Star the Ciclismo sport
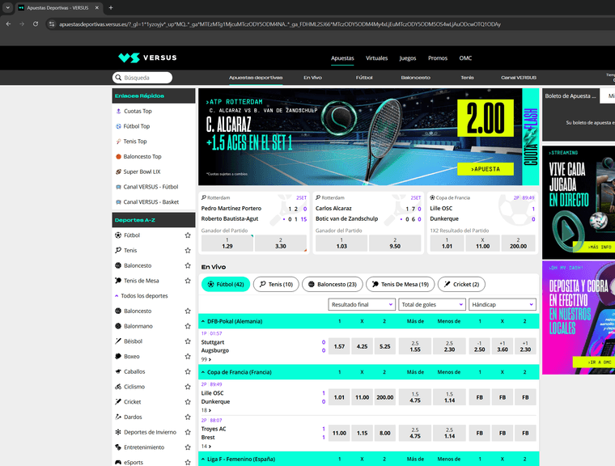 pyautogui.click(x=188, y=387)
